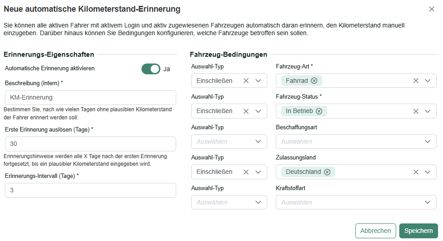Screen dimensions: 443x241
Task: Clear Einschließen in Fahrzeug-Status's Auswahl-Typ
Action: 246,111
